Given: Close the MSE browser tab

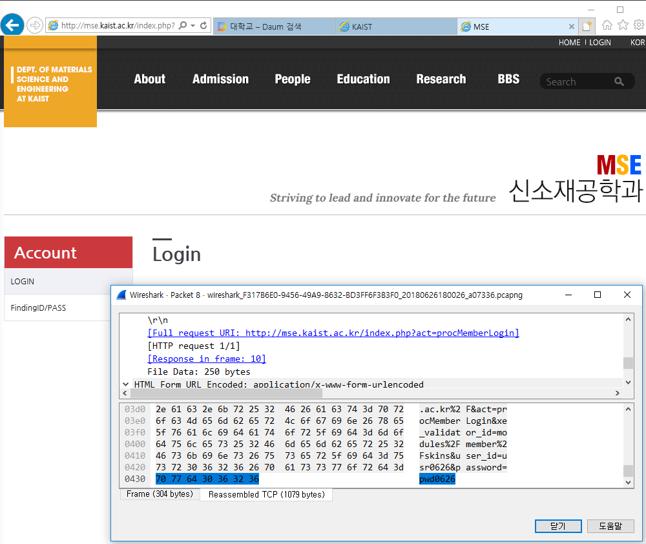Looking at the screenshot, I should coord(572,26).
